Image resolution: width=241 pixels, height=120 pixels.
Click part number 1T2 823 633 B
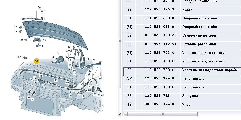tap(159, 27)
